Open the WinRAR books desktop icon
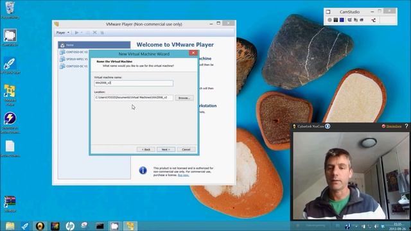 click(x=10, y=204)
